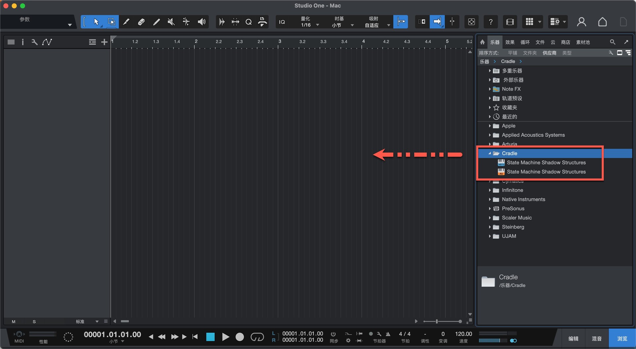Go to Start page home icon
The image size is (636, 349).
point(603,22)
